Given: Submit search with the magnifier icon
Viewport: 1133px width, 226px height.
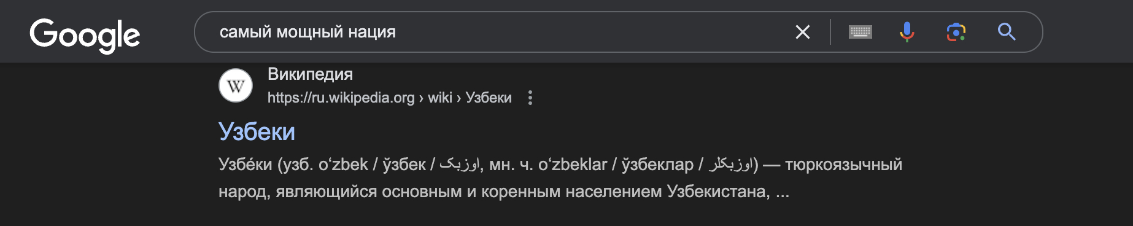Looking at the screenshot, I should coord(1006,32).
